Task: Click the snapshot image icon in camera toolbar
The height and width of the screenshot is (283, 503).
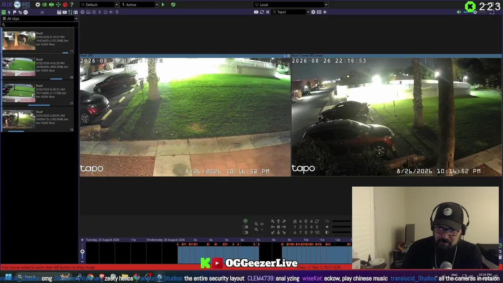Action: coord(88,12)
